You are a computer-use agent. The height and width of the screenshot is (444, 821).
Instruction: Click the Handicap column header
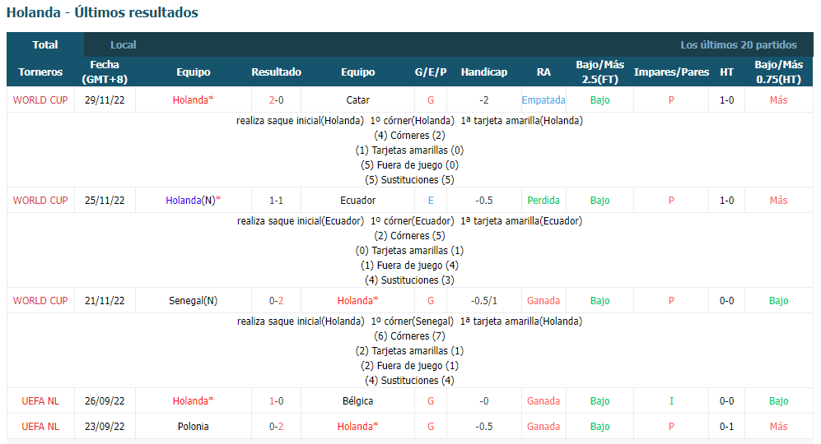coord(484,72)
